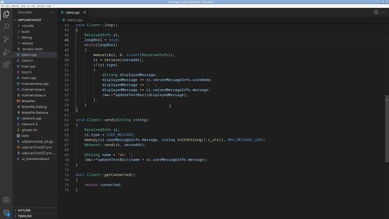Click the editor vertical scrollbar thumb
Viewport: 389px width, 219px height.
point(387,129)
